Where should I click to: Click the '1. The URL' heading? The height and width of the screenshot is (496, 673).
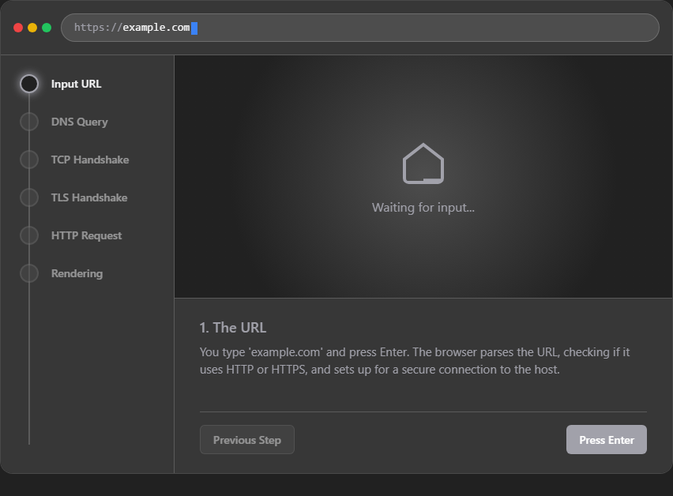233,328
